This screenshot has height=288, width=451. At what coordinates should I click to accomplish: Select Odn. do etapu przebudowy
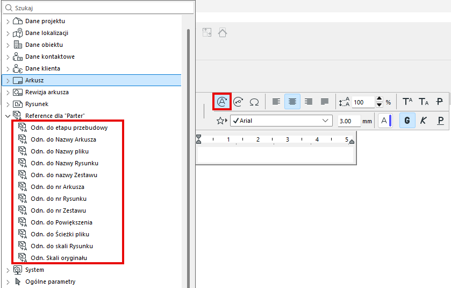tap(69, 128)
